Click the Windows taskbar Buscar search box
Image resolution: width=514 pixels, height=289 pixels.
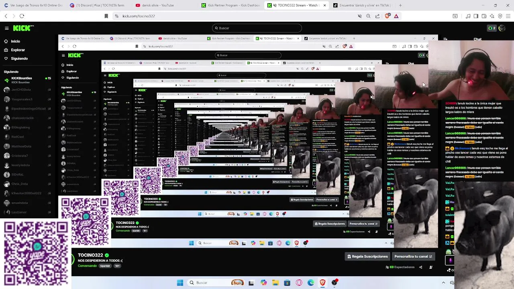(x=215, y=283)
